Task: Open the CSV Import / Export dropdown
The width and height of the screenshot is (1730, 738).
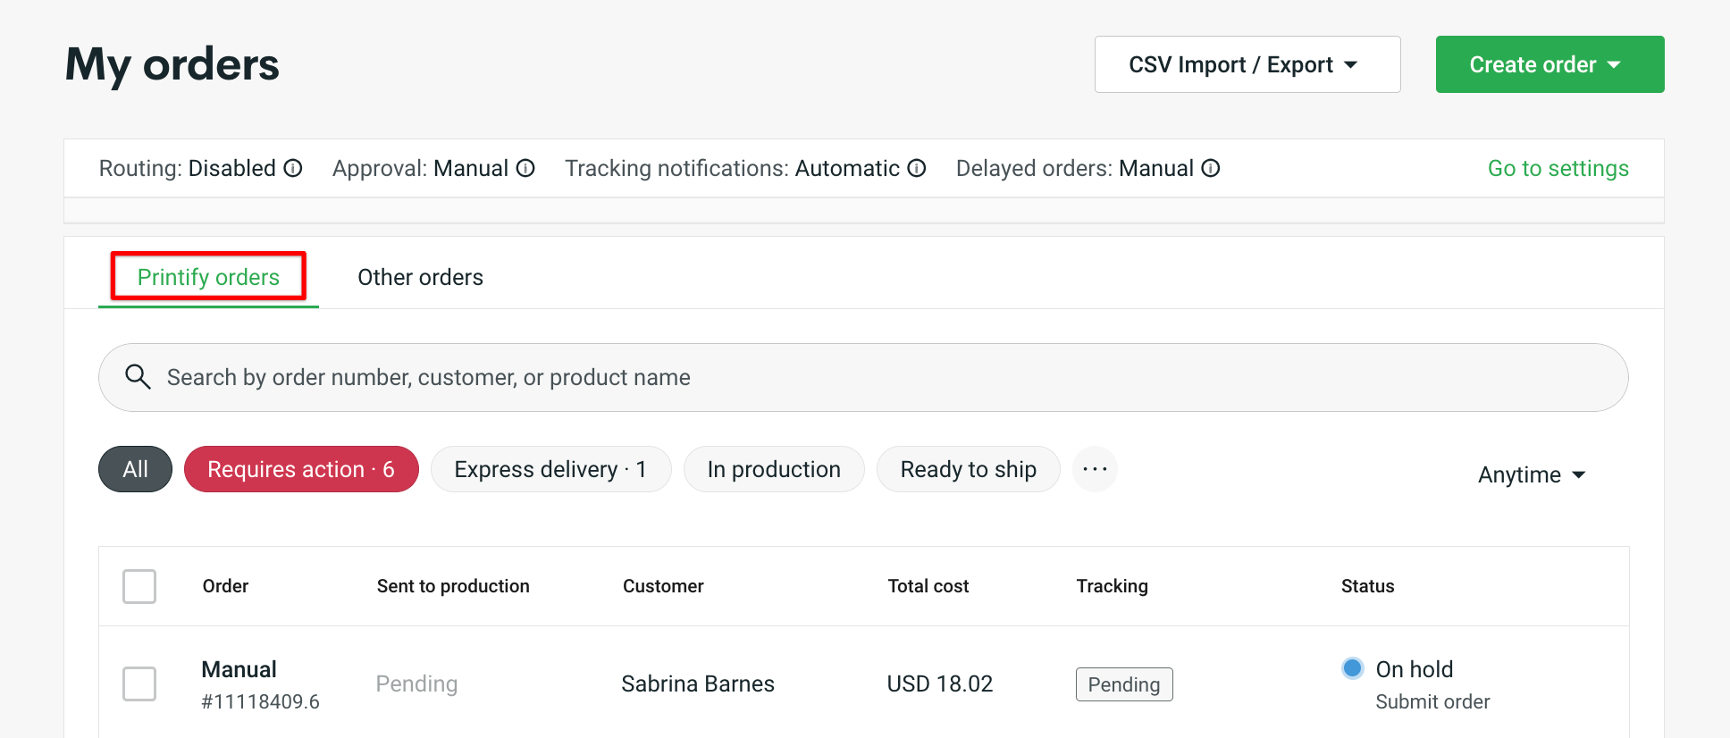Action: (1247, 64)
